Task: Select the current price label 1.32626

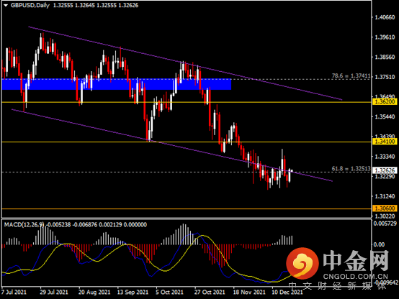Action: 385,170
